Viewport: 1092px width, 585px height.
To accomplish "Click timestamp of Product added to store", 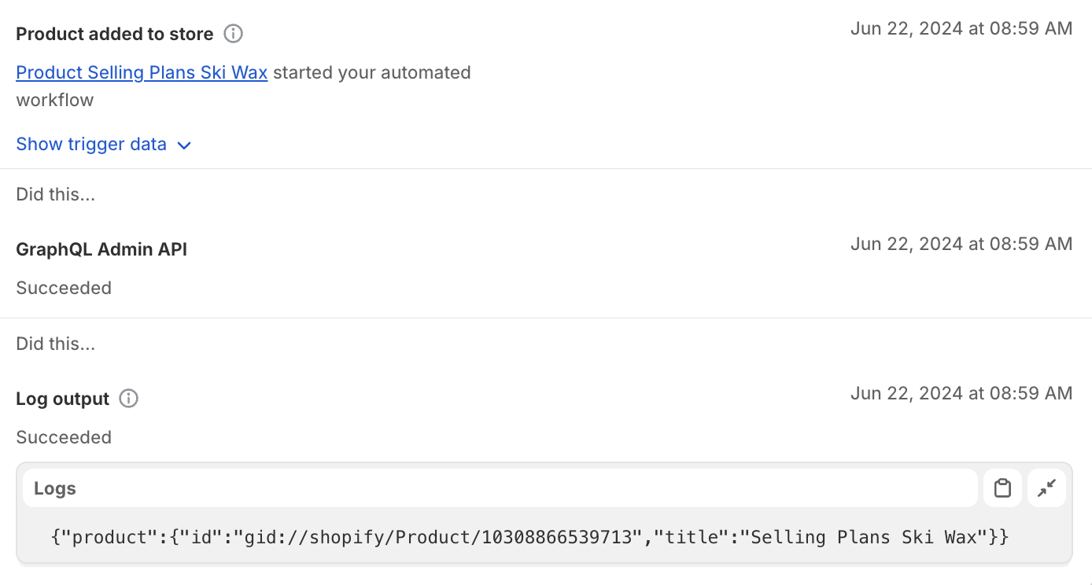I will click(961, 29).
